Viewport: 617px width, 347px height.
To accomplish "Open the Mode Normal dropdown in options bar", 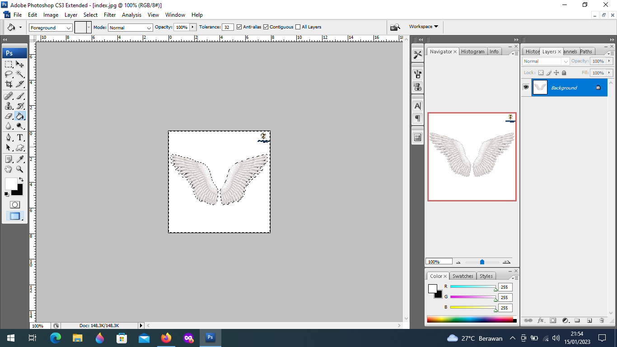I will coord(130,28).
